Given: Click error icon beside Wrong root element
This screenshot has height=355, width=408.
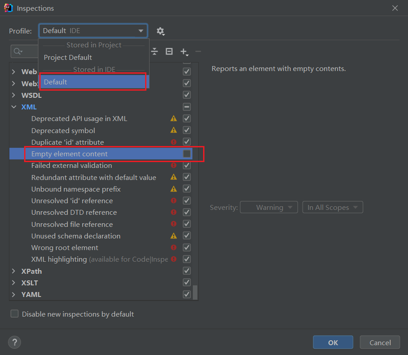Looking at the screenshot, I should [x=174, y=247].
